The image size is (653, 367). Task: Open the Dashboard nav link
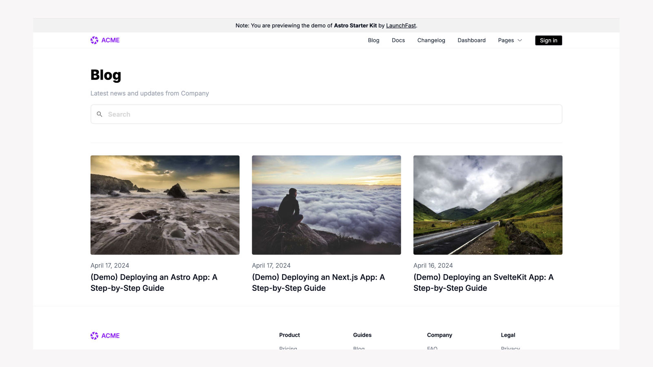click(471, 40)
